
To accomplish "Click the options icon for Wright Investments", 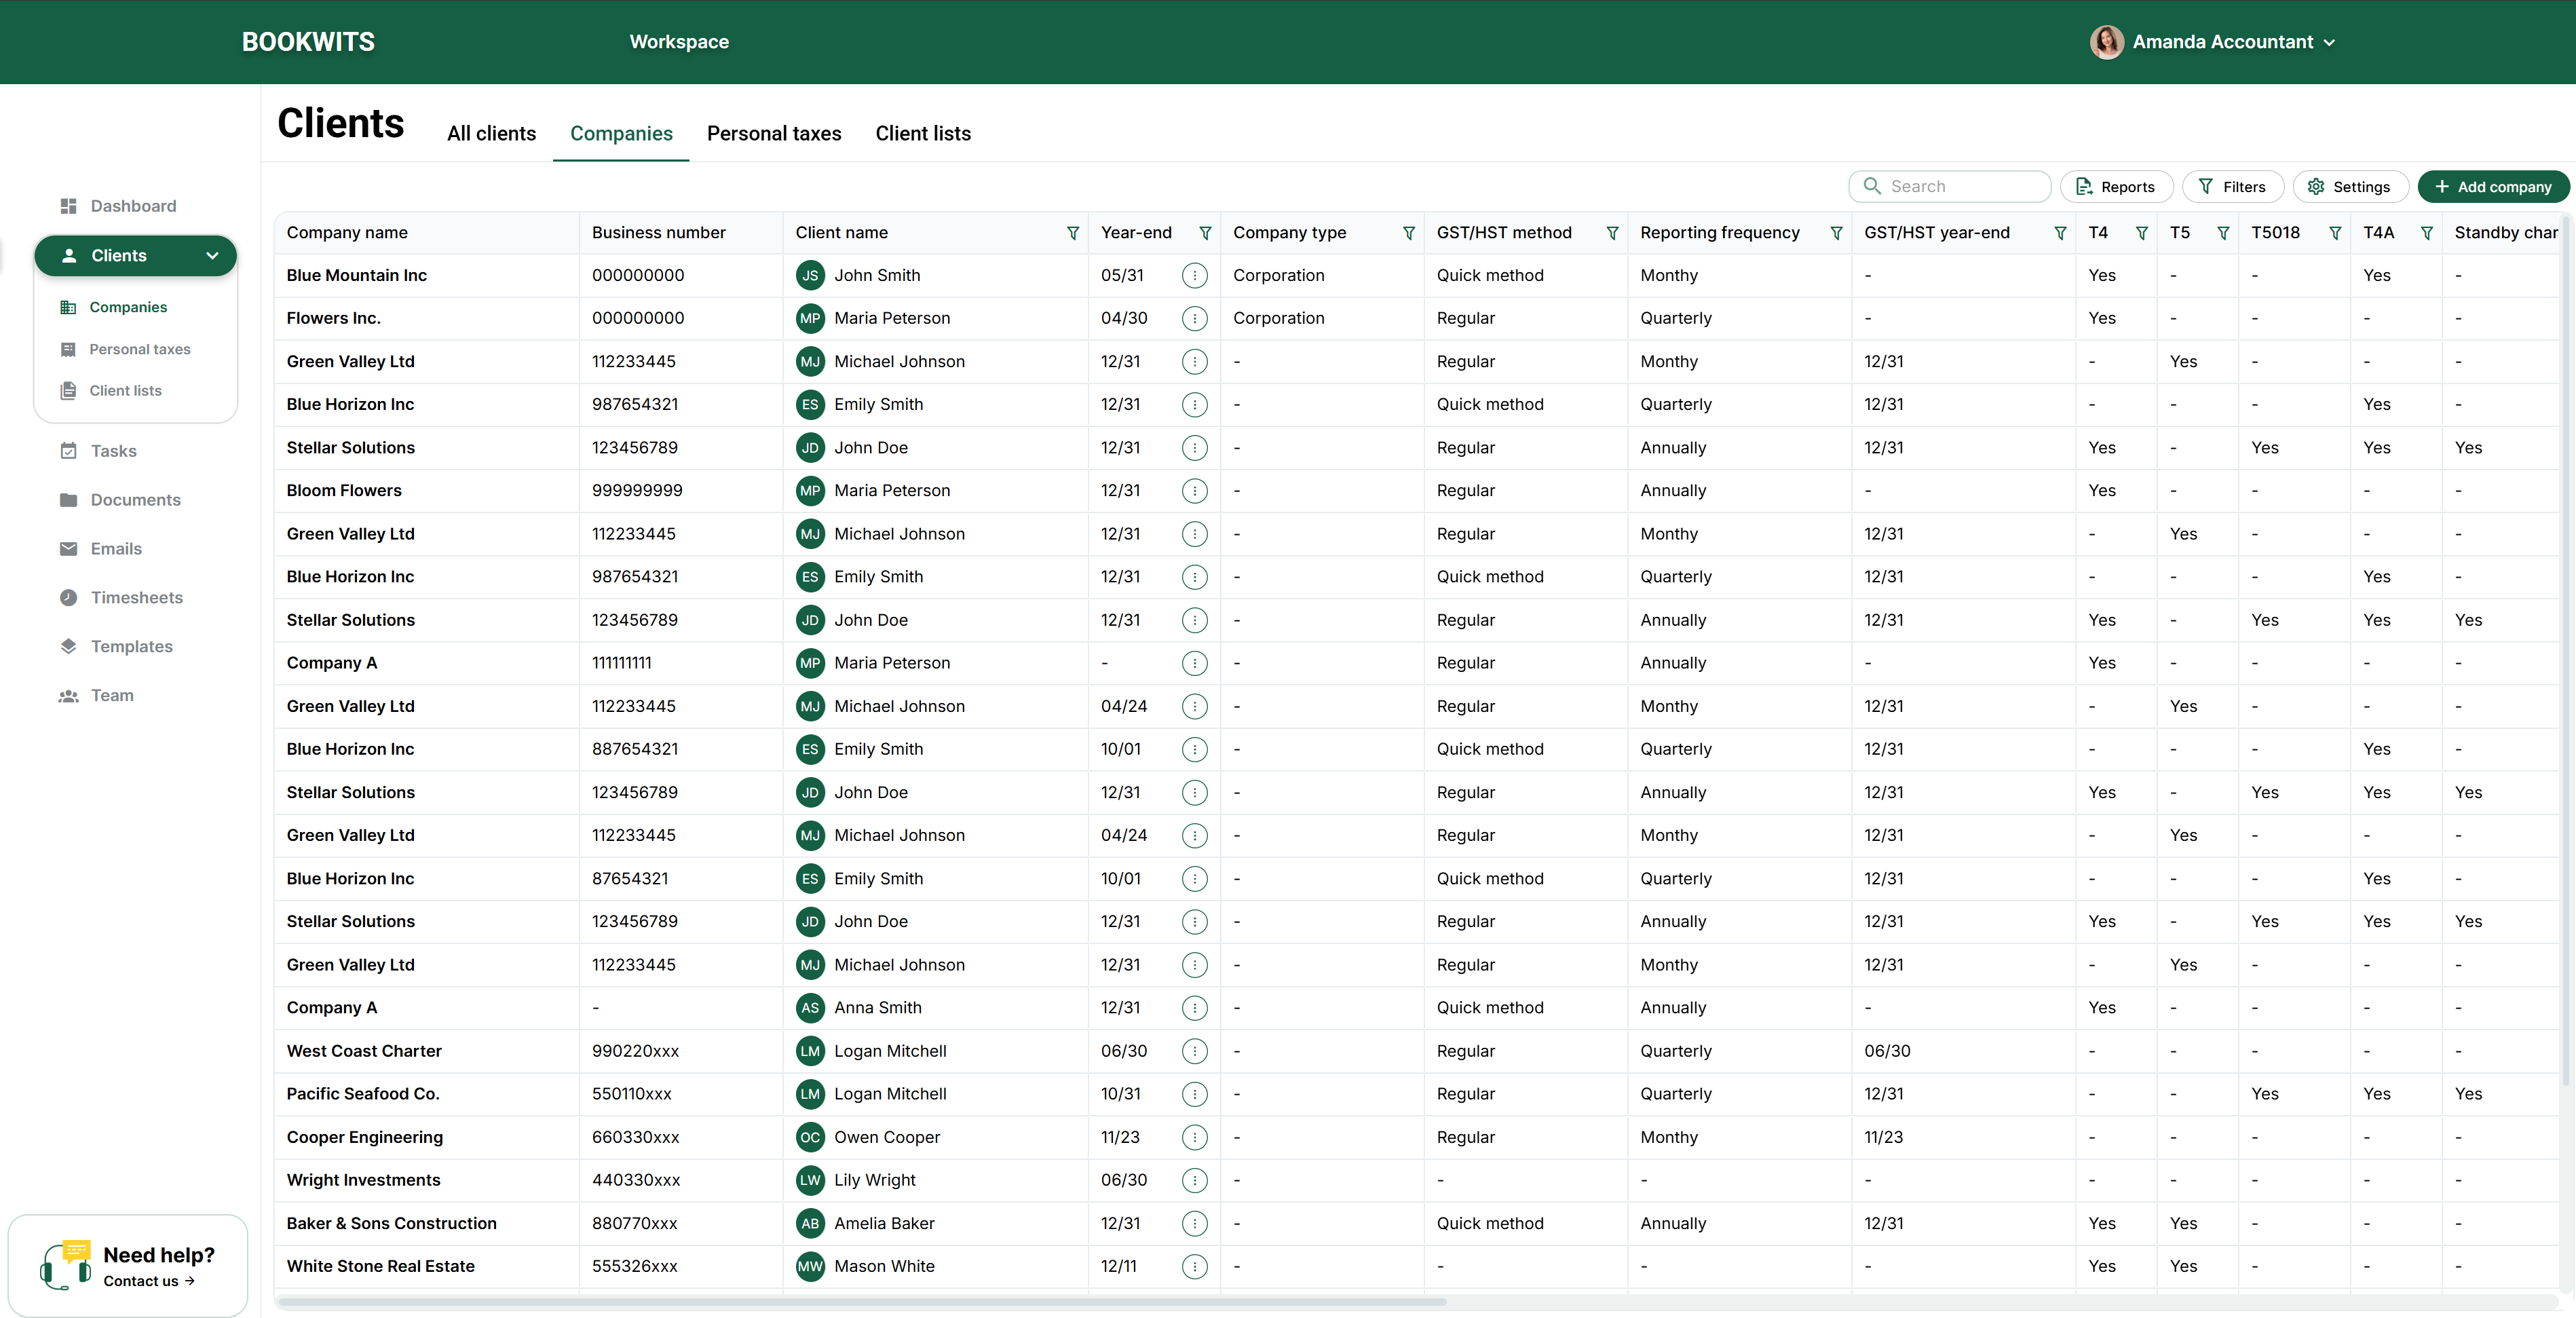I will point(1194,1180).
